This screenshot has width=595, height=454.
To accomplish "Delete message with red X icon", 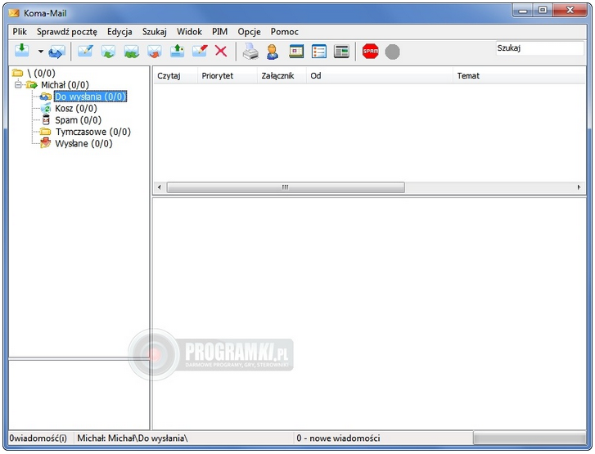I will (x=221, y=51).
